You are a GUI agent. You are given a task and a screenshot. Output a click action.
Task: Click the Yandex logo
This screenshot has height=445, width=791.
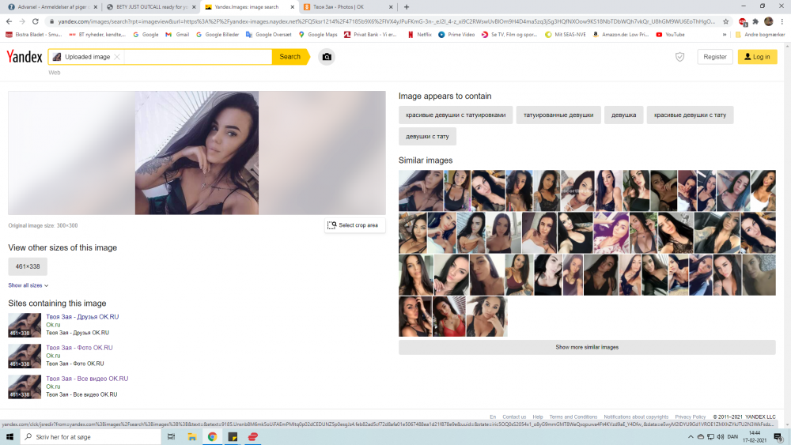[24, 57]
